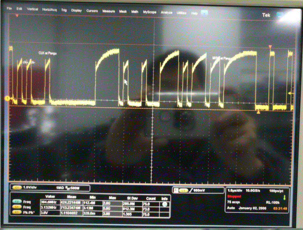This screenshot has height=230, width=303.
Task: Click the 100ps/pt resolution readout
Action: coord(276,191)
